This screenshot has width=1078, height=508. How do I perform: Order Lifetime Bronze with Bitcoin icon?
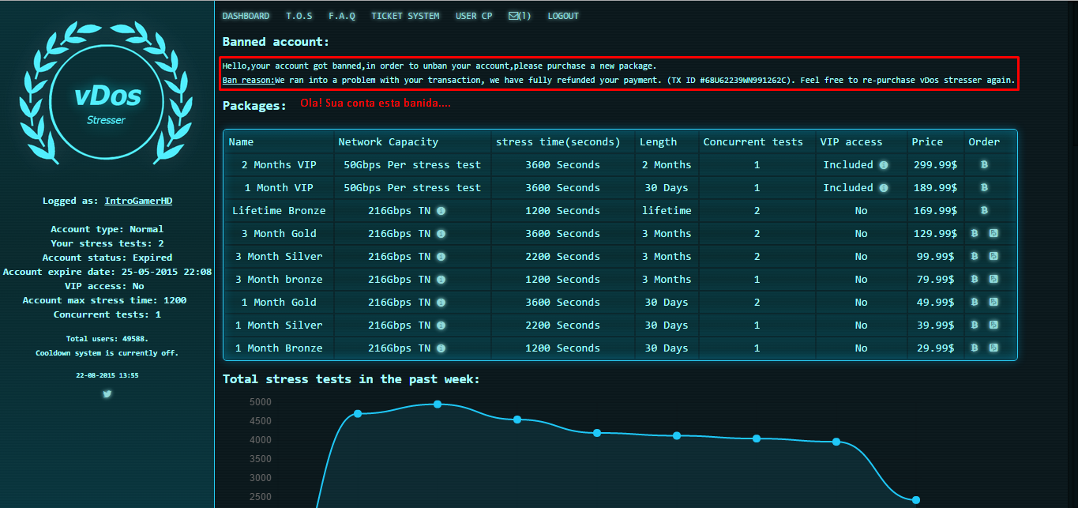pyautogui.click(x=984, y=211)
